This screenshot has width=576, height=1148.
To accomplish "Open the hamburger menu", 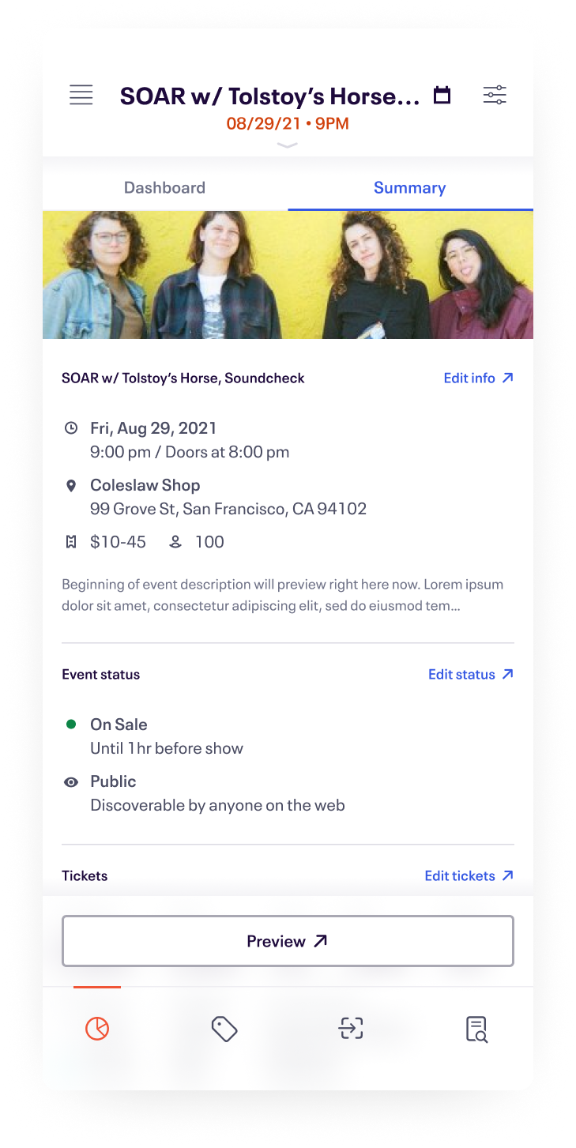I will (81, 96).
